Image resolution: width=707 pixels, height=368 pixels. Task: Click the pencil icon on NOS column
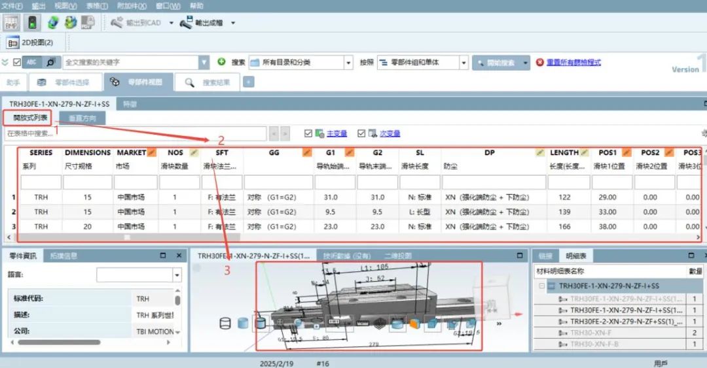pos(194,153)
